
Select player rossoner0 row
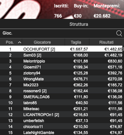61,91
